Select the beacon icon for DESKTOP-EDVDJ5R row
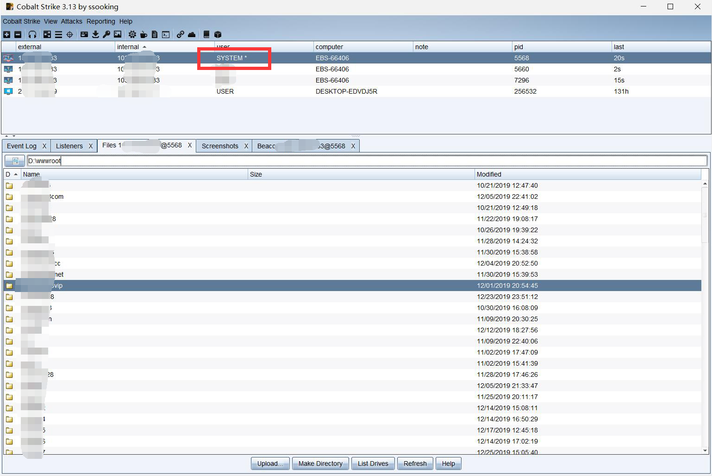This screenshot has height=476, width=712. pyautogui.click(x=8, y=91)
